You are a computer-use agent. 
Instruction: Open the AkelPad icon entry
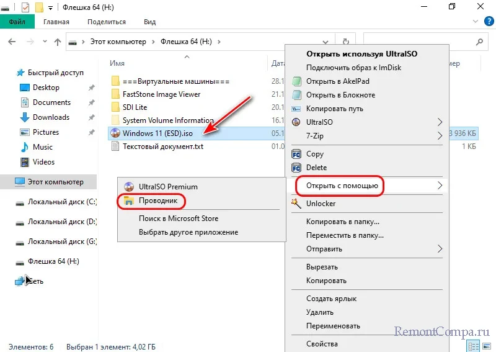pos(296,81)
